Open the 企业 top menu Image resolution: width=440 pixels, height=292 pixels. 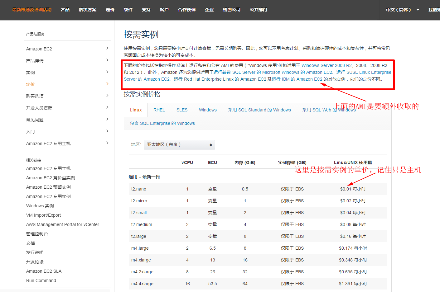(x=209, y=10)
